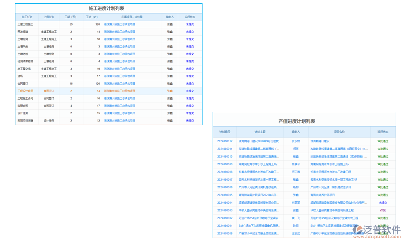Select the 监理合同 task cell

tap(23, 106)
